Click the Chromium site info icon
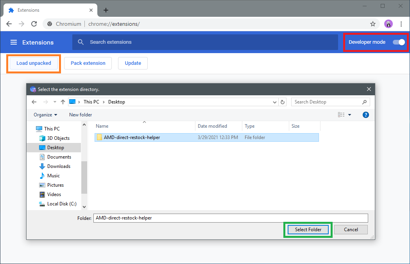This screenshot has width=410, height=264. (x=49, y=24)
